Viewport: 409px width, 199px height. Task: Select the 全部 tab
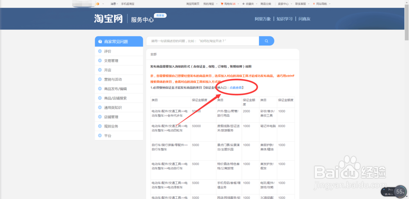click(x=154, y=54)
